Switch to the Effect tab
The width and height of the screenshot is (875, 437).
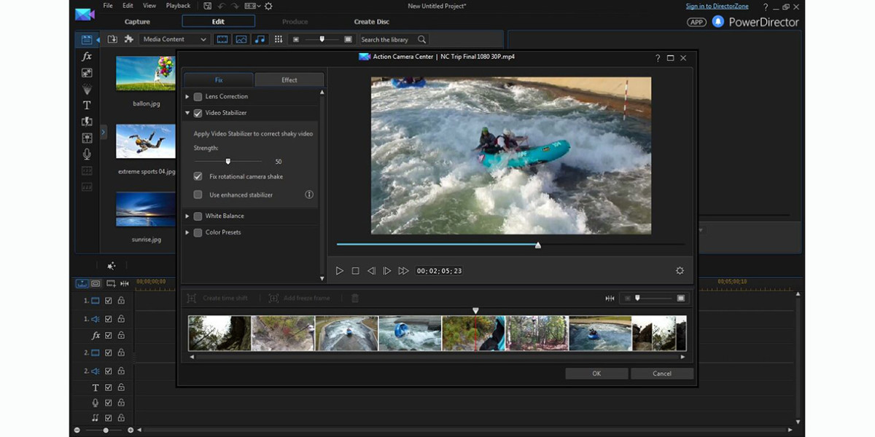[x=289, y=80]
